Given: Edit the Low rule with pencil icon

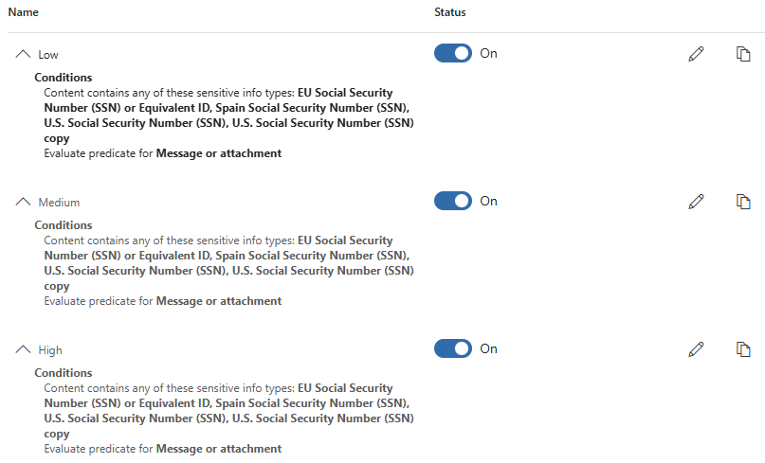Looking at the screenshot, I should pyautogui.click(x=696, y=54).
